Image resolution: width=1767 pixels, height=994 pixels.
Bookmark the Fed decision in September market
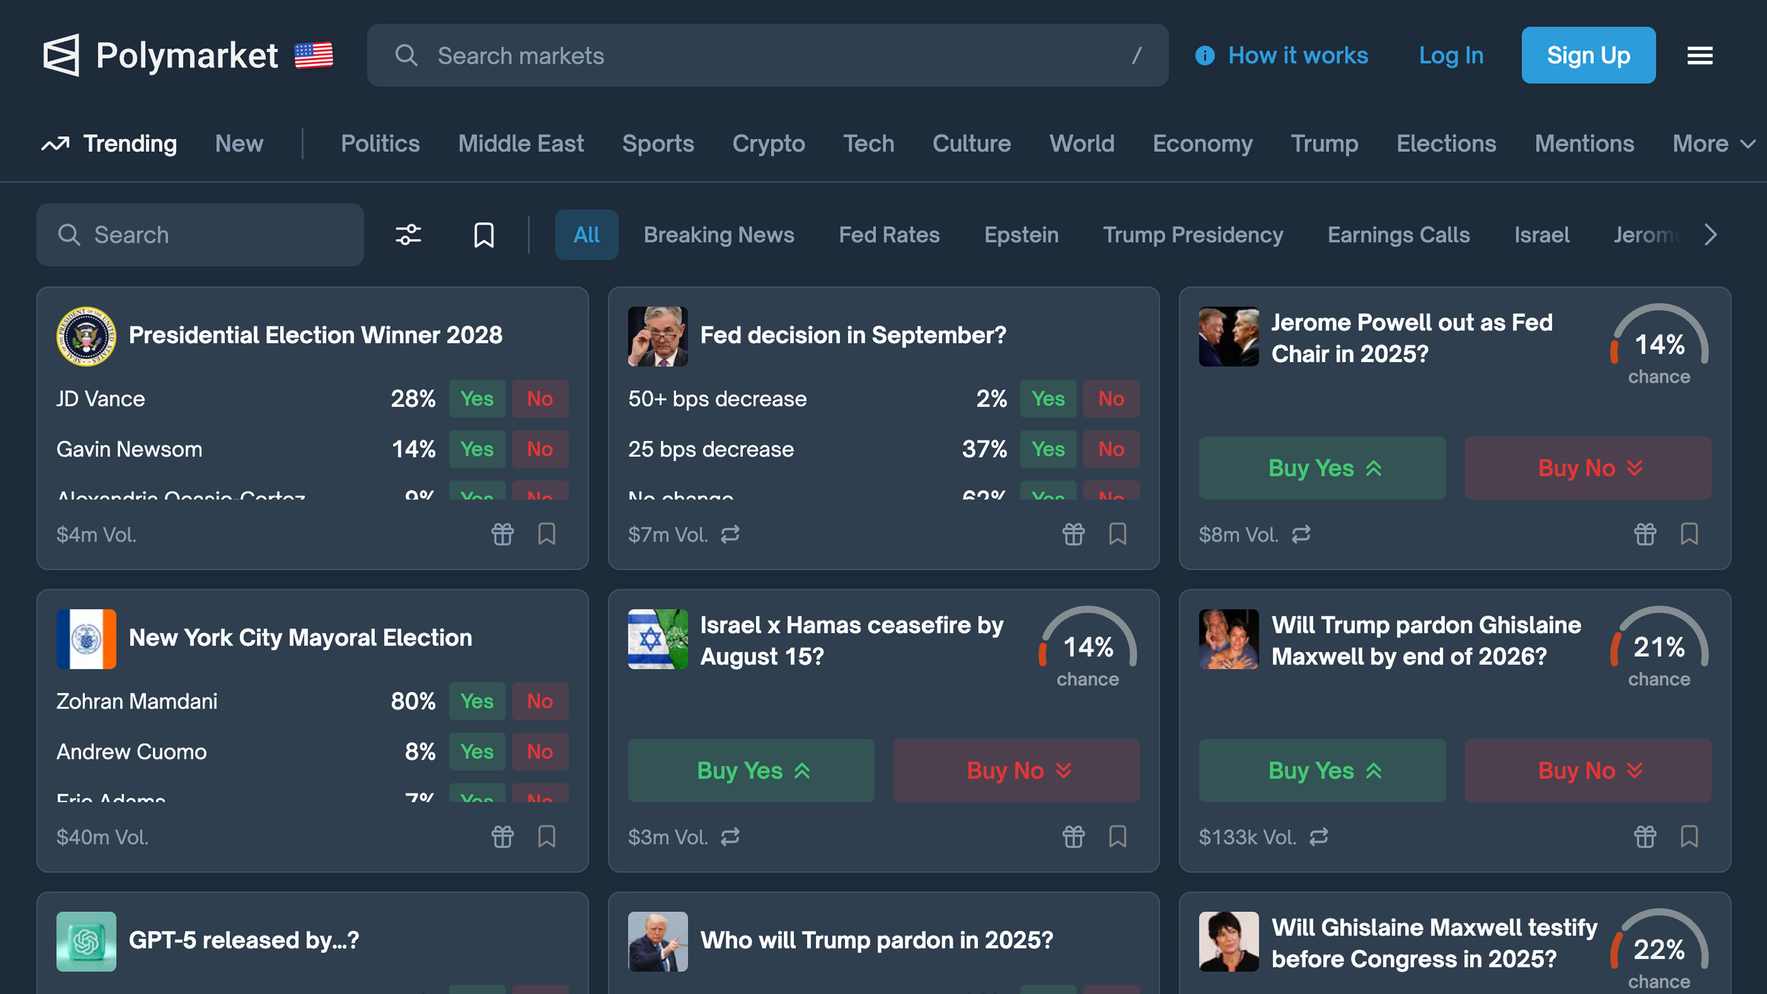pos(1118,534)
